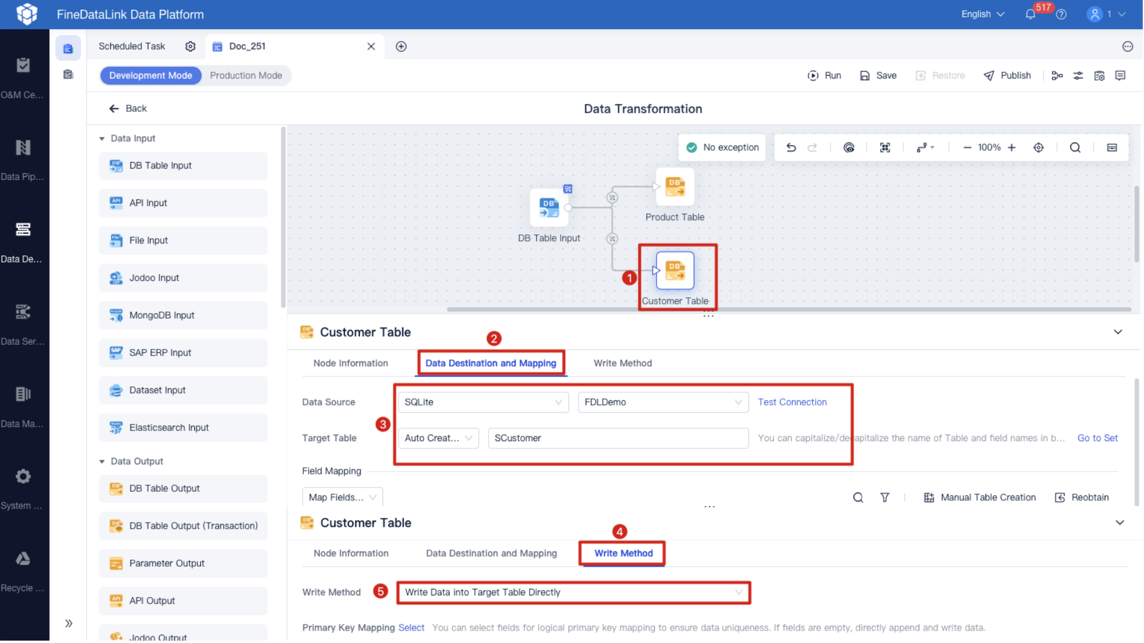Expand the left sidebar with double chevron

tap(69, 623)
